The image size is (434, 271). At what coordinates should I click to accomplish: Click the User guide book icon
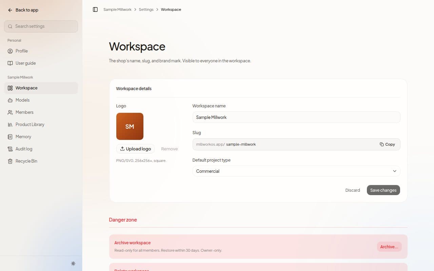[10, 63]
